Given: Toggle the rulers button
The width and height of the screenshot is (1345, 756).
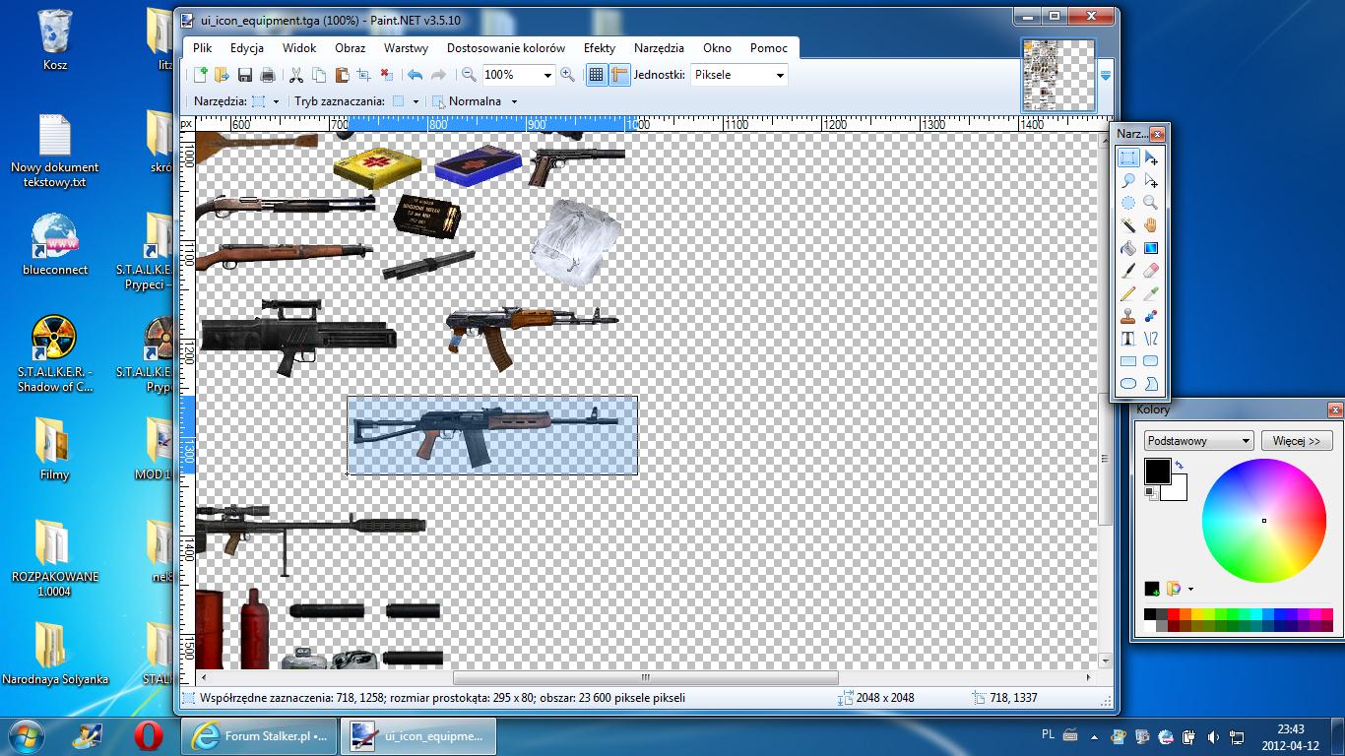Looking at the screenshot, I should click(619, 75).
